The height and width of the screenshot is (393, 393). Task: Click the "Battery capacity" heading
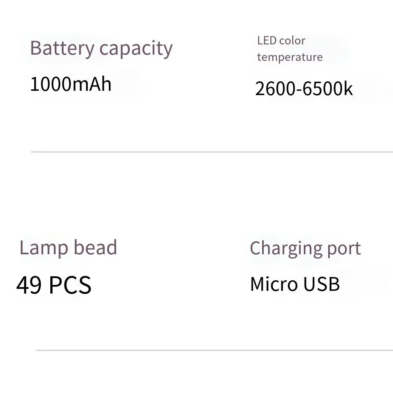point(101,48)
